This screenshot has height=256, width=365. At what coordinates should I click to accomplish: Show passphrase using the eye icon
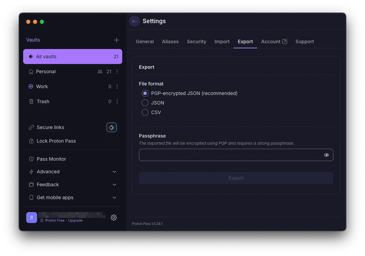click(326, 155)
